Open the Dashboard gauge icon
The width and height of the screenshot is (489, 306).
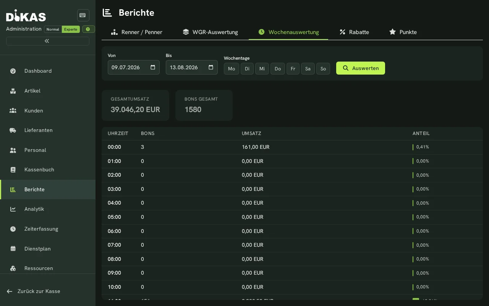13,71
